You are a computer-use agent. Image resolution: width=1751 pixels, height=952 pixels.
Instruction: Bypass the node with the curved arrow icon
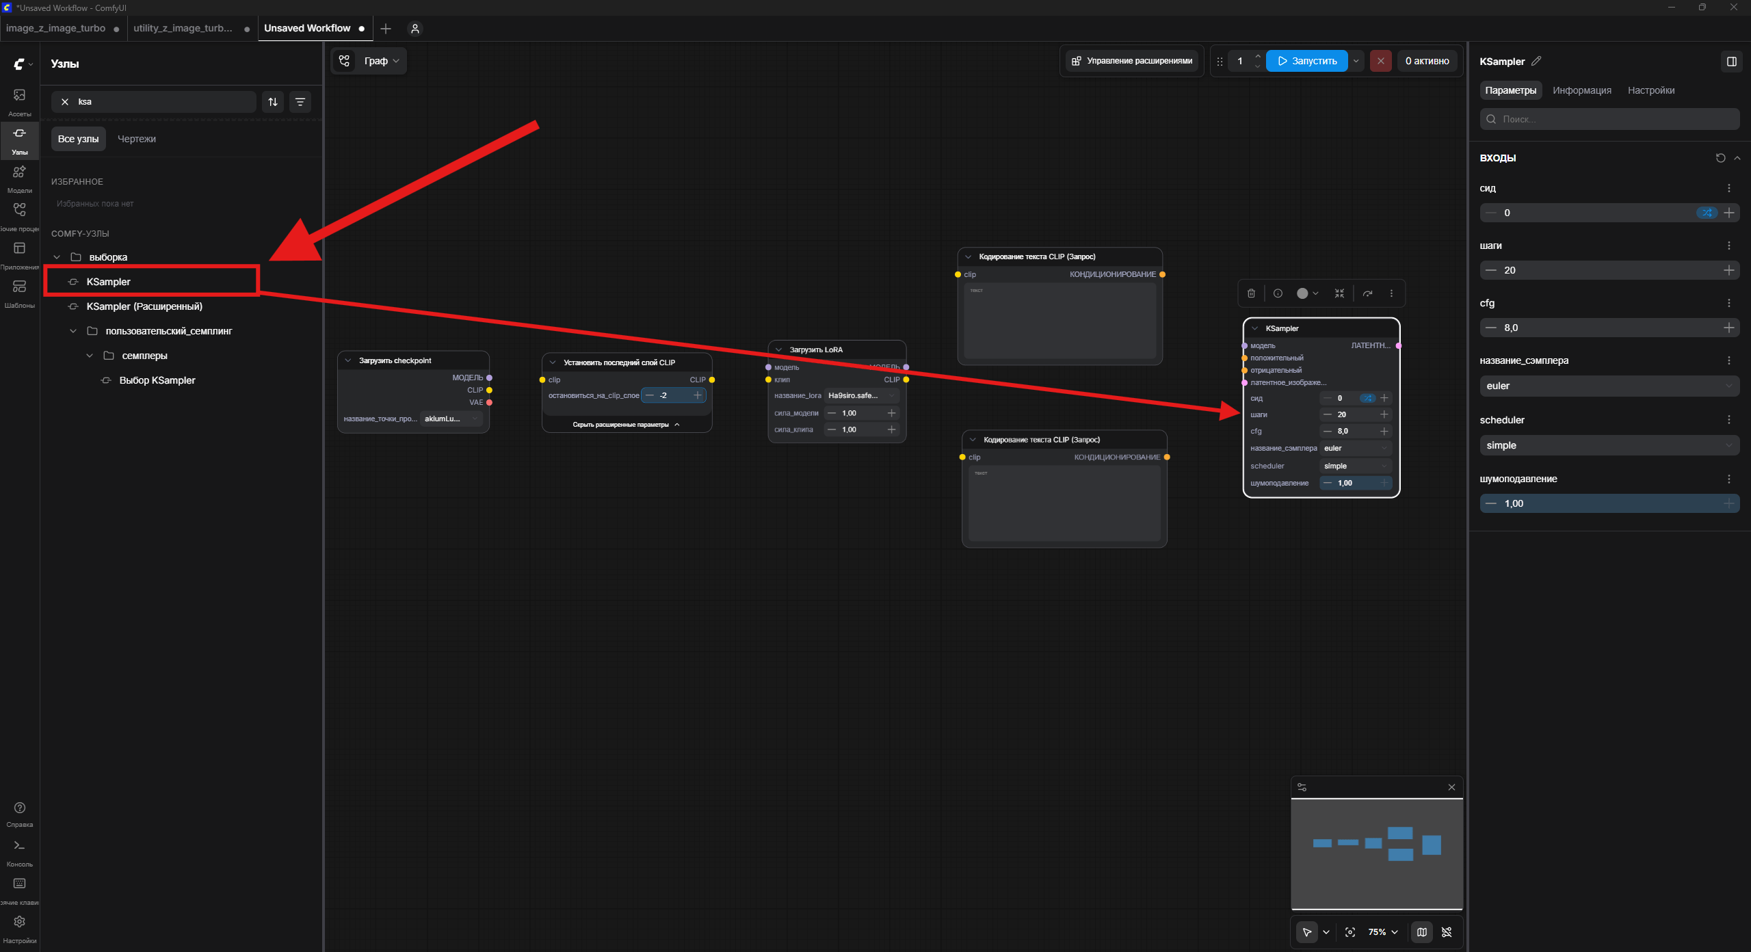click(1367, 293)
